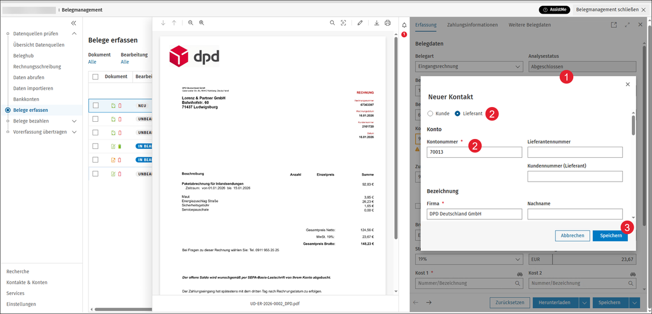652x314 pixels.
Task: Click document icon in the NEU row
Action: (x=113, y=106)
